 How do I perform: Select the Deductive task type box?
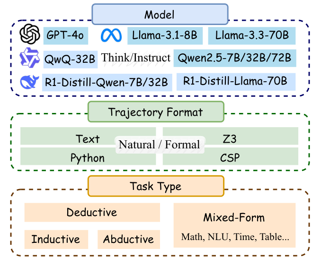pyautogui.click(x=92, y=212)
